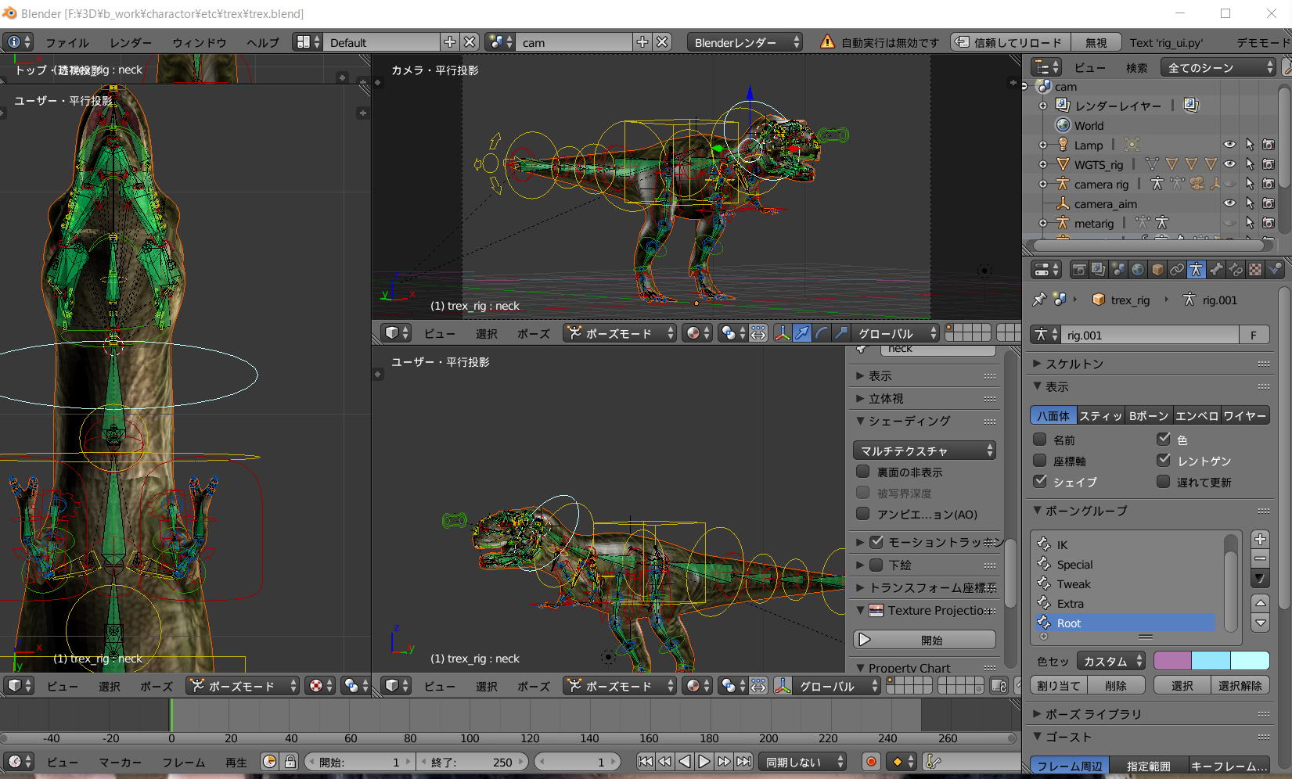Jump to the timeline end frame

[x=744, y=762]
